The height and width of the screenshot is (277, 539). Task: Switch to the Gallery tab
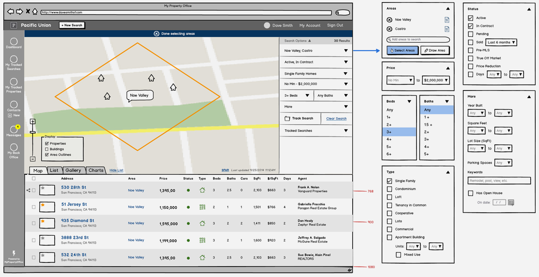(x=73, y=170)
